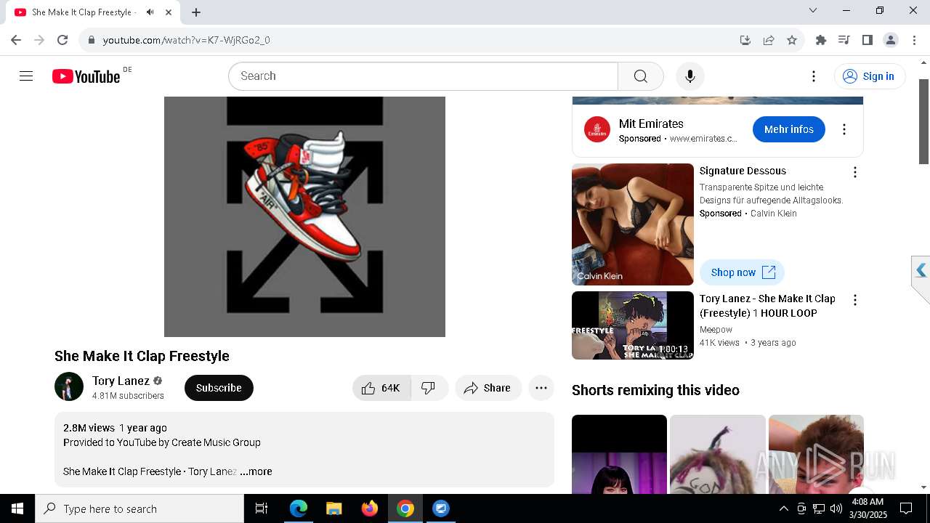Open YouTube settings three-dot menu
Screen dimensions: 930x523
[814, 76]
